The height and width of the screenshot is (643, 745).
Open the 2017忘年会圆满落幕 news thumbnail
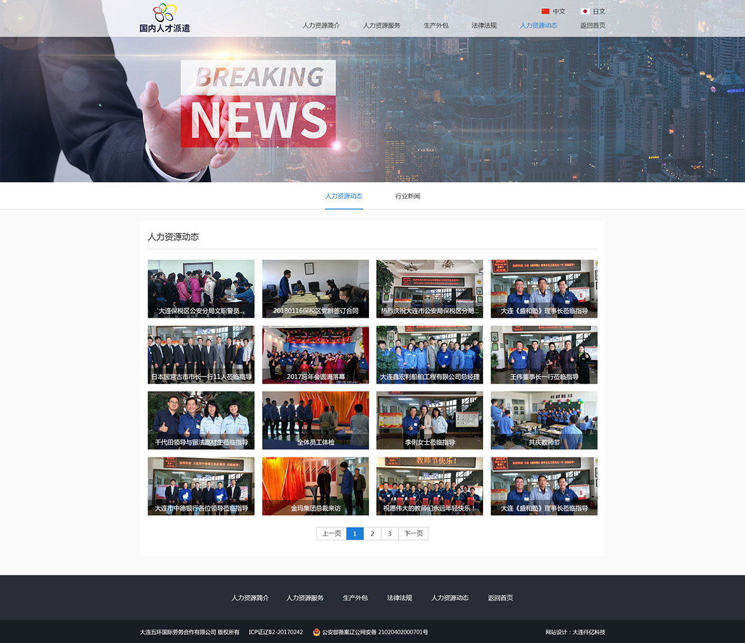[315, 354]
